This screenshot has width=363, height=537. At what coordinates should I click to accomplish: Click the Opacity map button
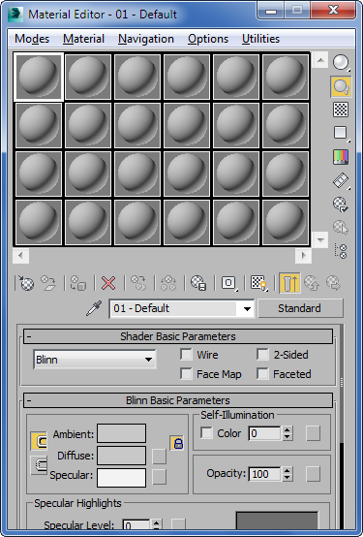313,474
